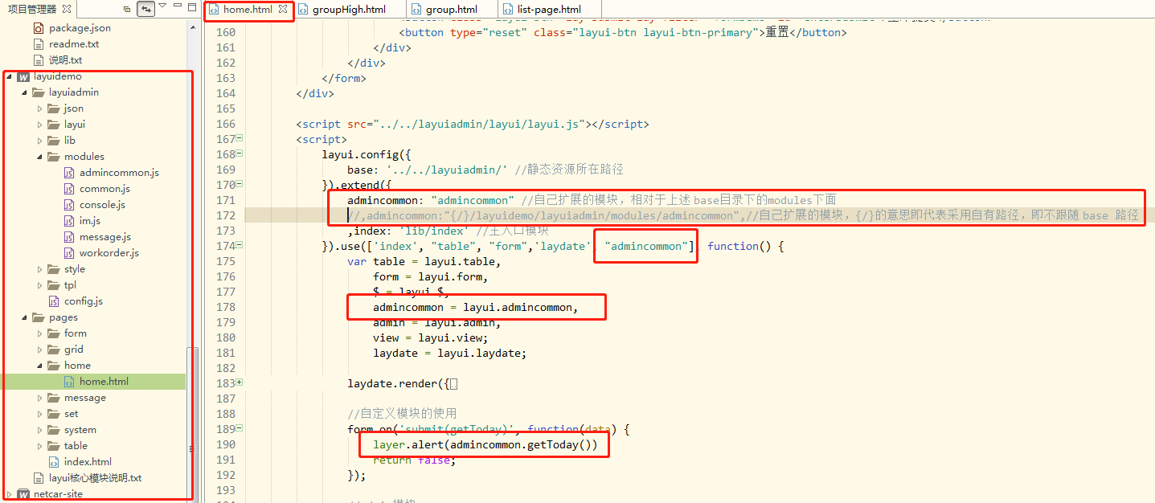1155x503 pixels.
Task: Collapse the pages folder
Action: pos(25,317)
